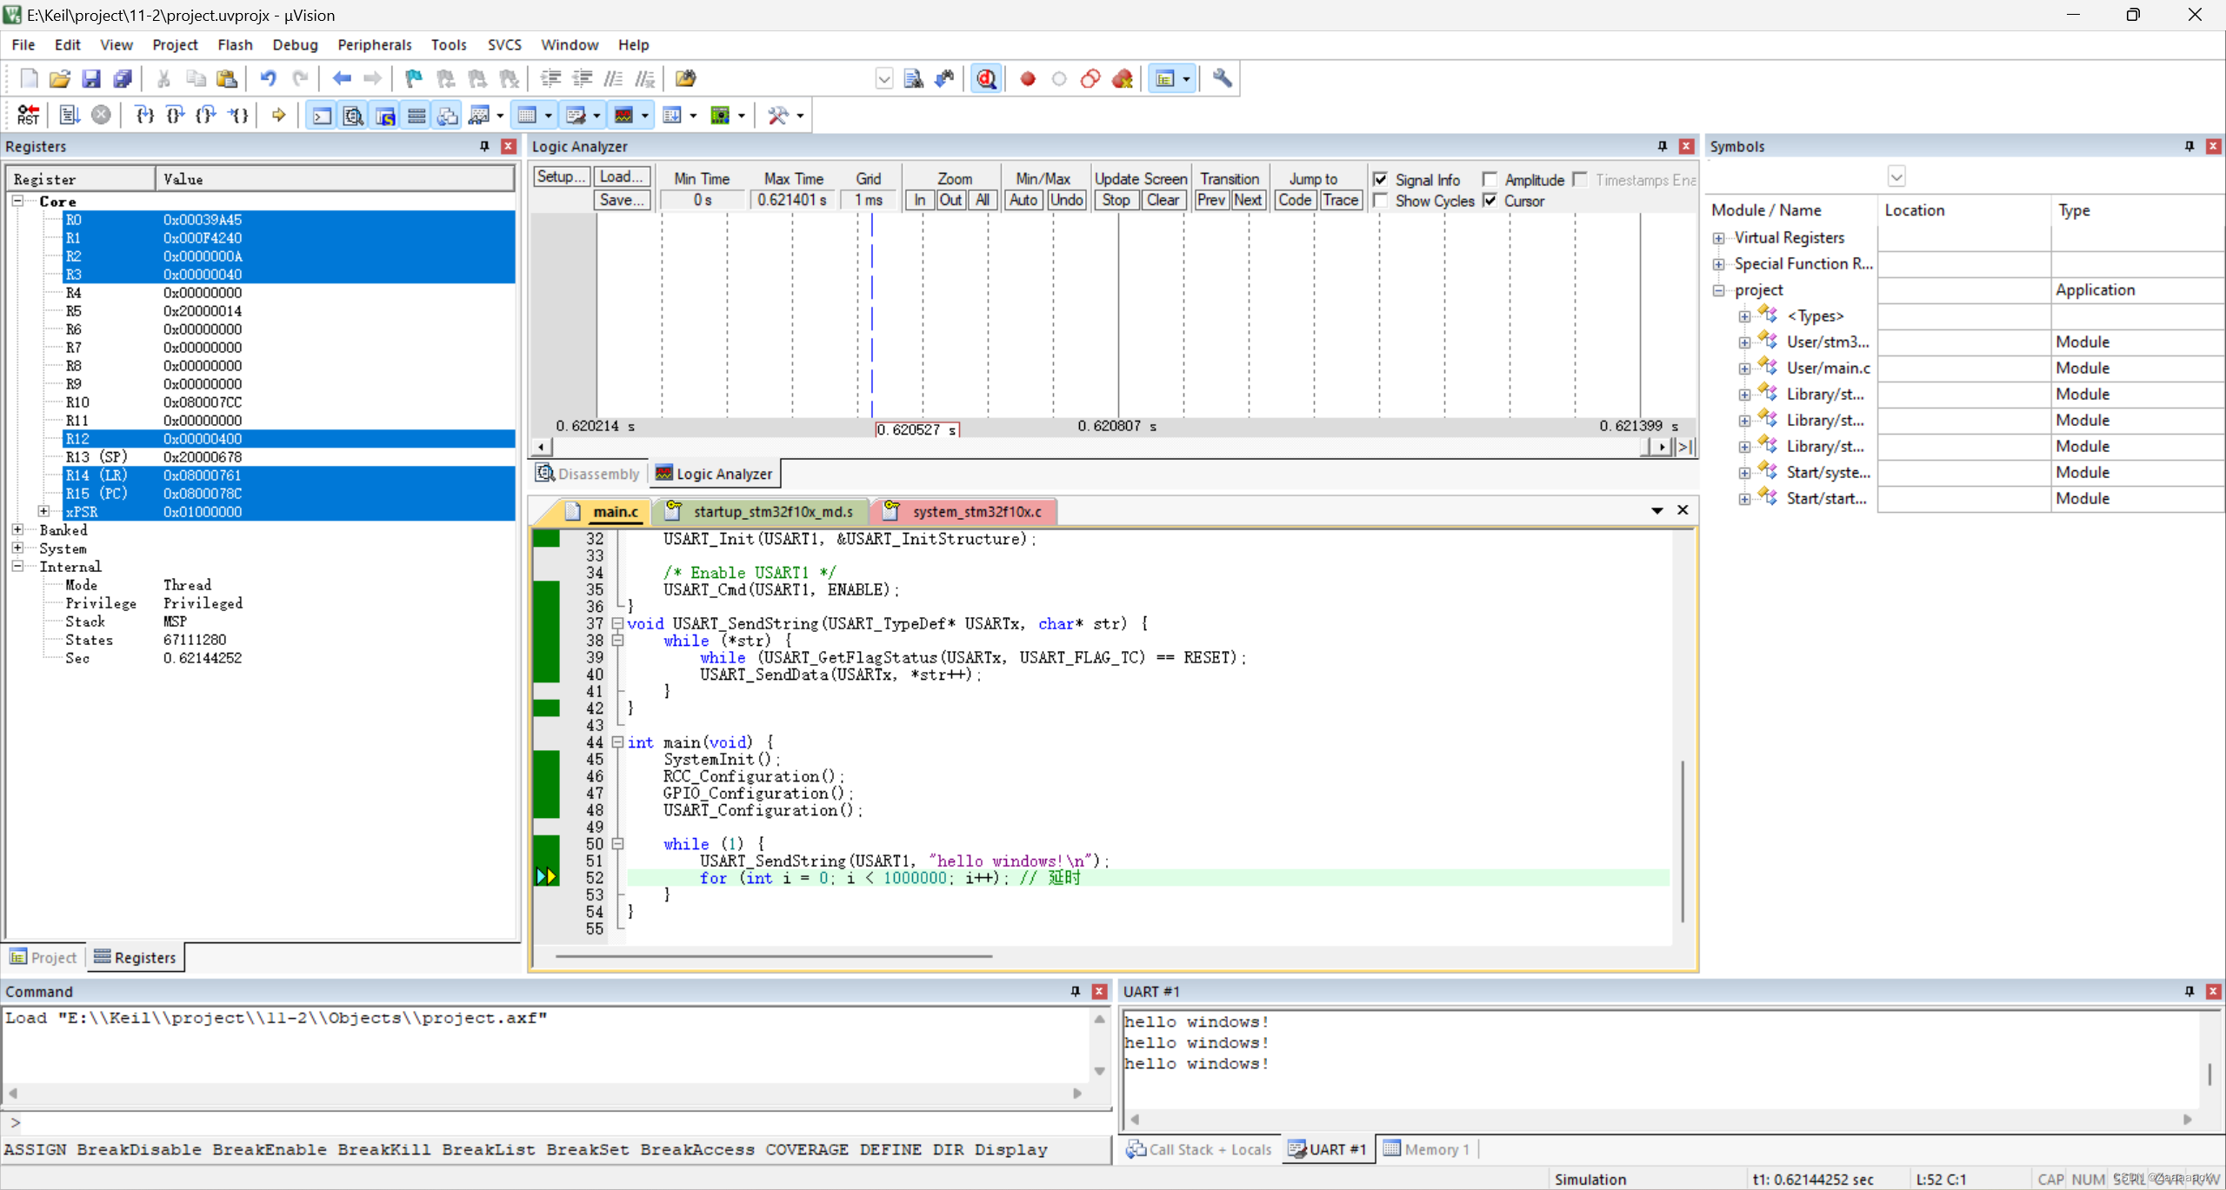This screenshot has height=1190, width=2226.
Task: Step out of current function icon
Action: [206, 115]
